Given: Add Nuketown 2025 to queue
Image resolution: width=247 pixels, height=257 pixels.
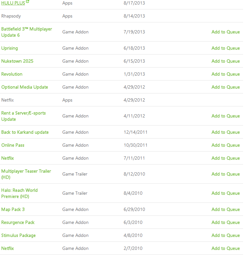Looking at the screenshot, I should (x=226, y=61).
